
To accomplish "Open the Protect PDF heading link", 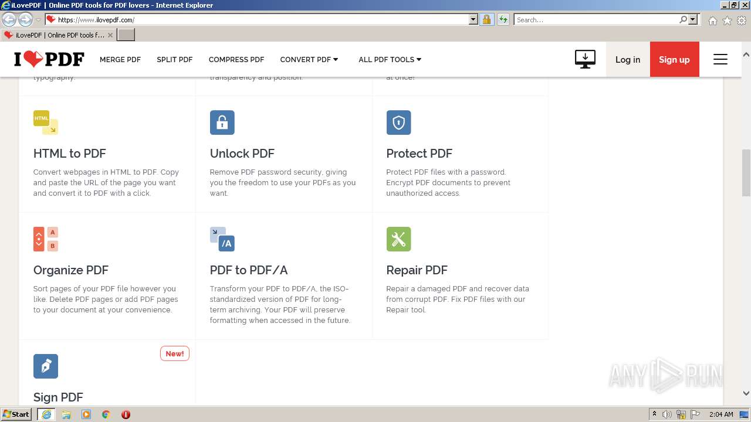I will pos(420,154).
